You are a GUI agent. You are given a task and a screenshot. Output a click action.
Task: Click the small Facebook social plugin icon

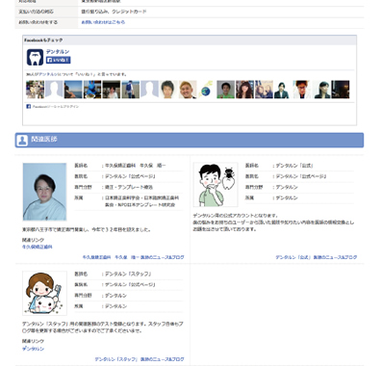click(28, 106)
